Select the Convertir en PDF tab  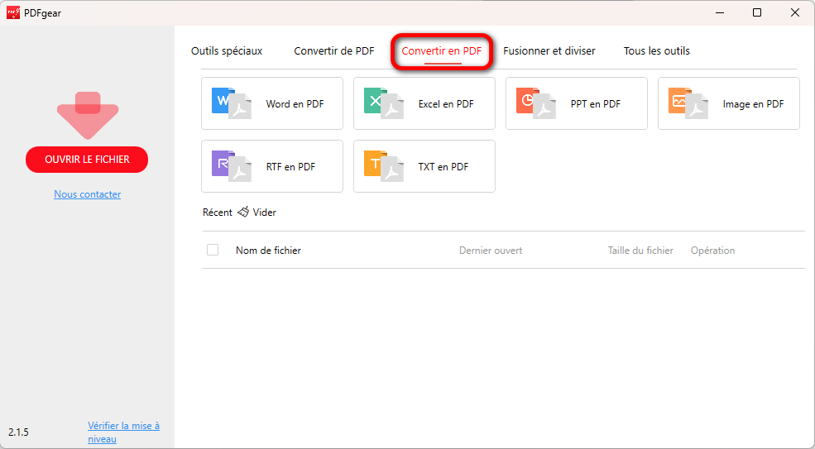point(442,51)
